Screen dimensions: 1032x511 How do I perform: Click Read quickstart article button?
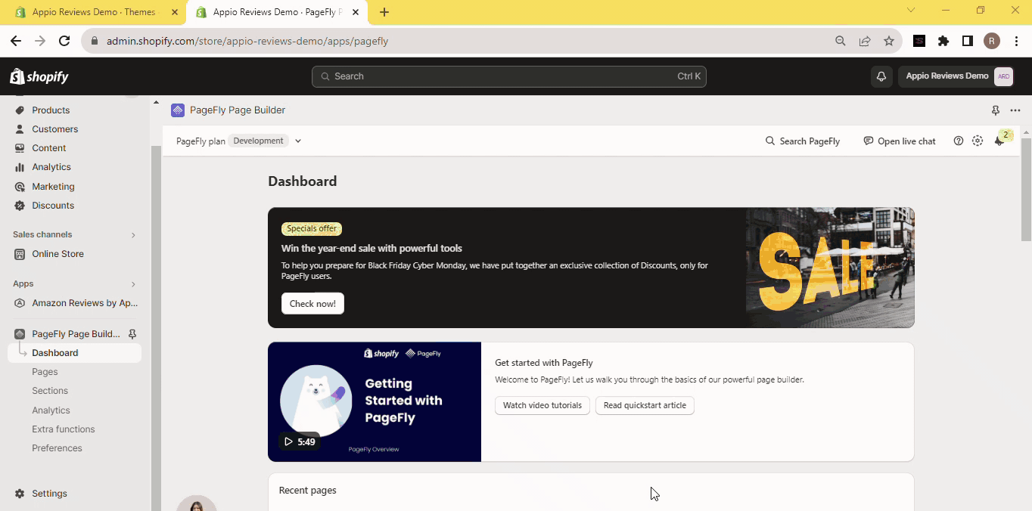(x=645, y=405)
